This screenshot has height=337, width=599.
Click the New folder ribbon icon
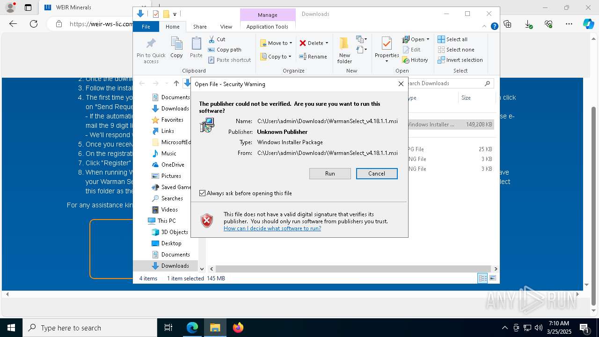click(x=344, y=44)
